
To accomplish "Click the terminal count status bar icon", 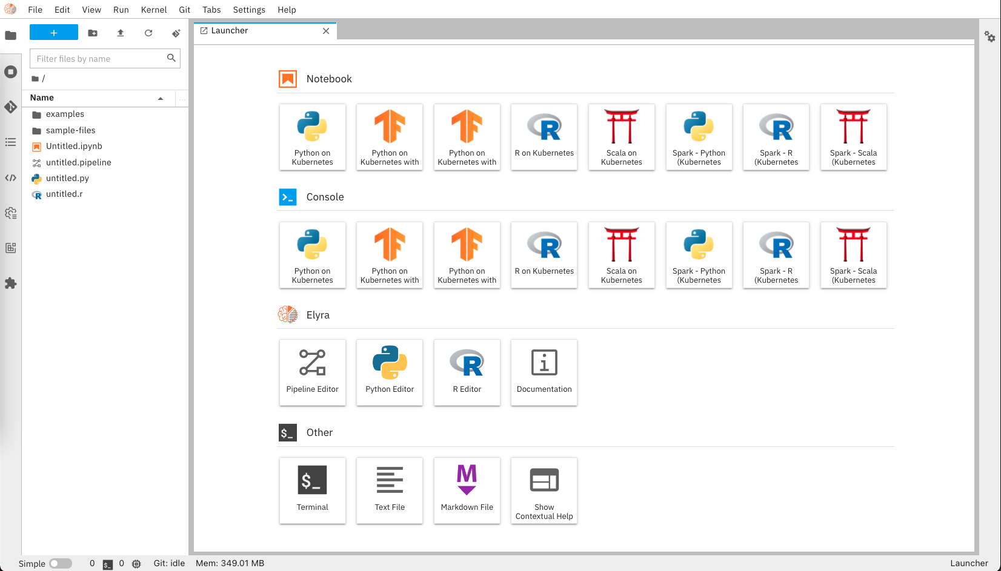I will (x=107, y=564).
